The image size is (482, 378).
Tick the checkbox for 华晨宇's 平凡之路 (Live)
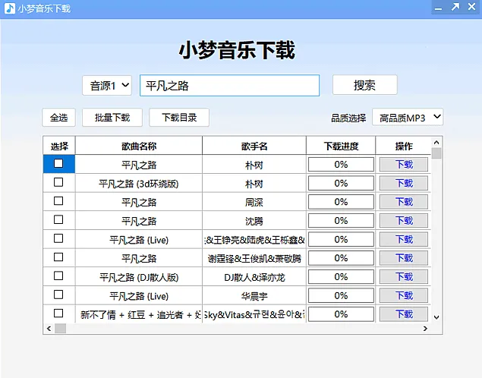(58, 295)
